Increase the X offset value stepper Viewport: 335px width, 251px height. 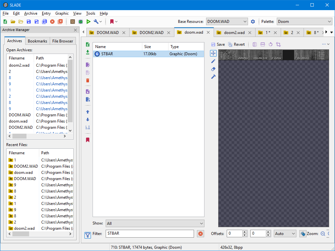point(245,232)
